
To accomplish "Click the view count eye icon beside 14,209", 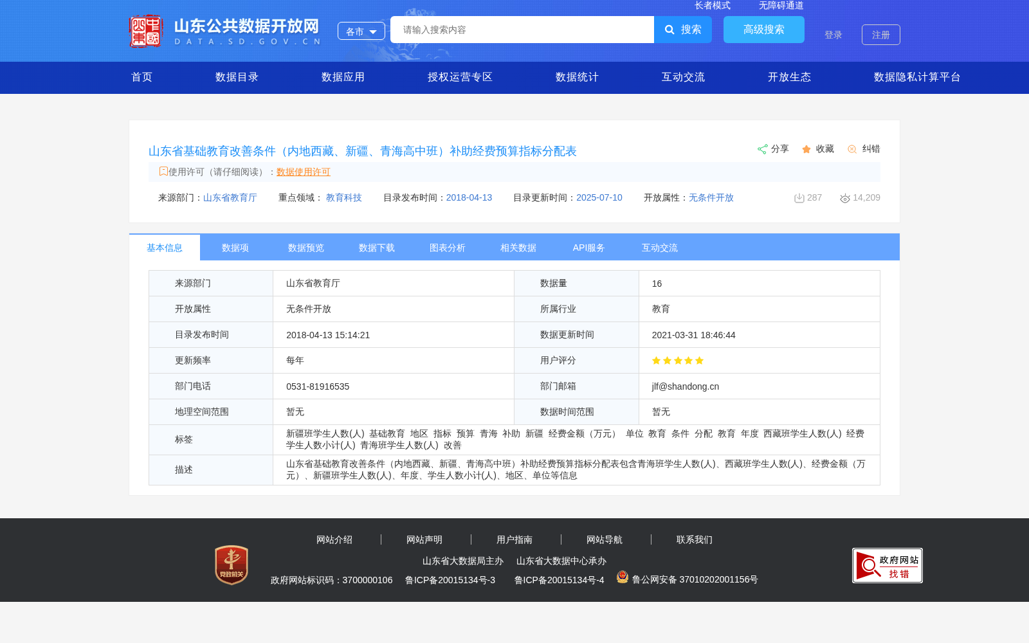I will (845, 198).
